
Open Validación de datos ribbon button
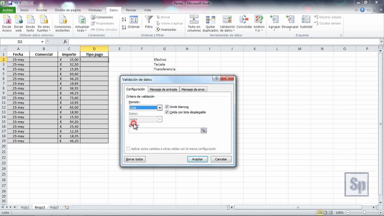pyautogui.click(x=227, y=23)
